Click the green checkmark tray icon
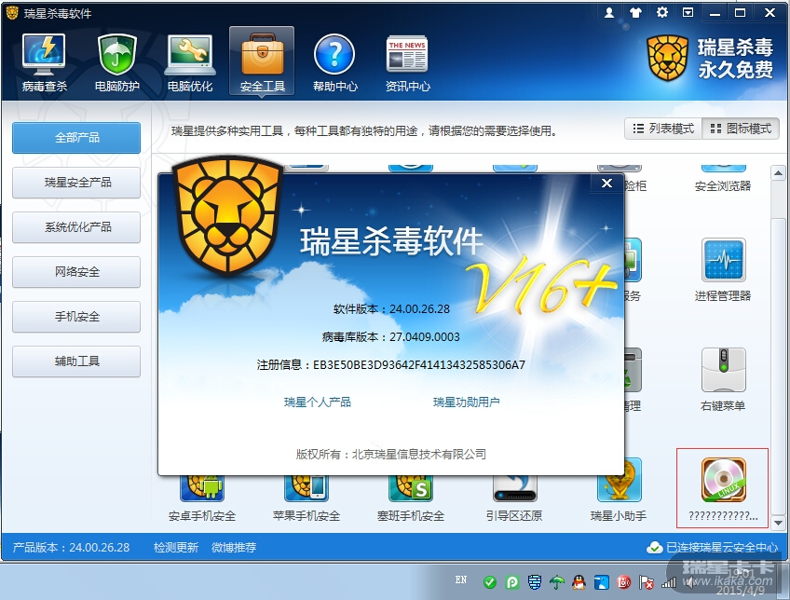 pos(490,583)
